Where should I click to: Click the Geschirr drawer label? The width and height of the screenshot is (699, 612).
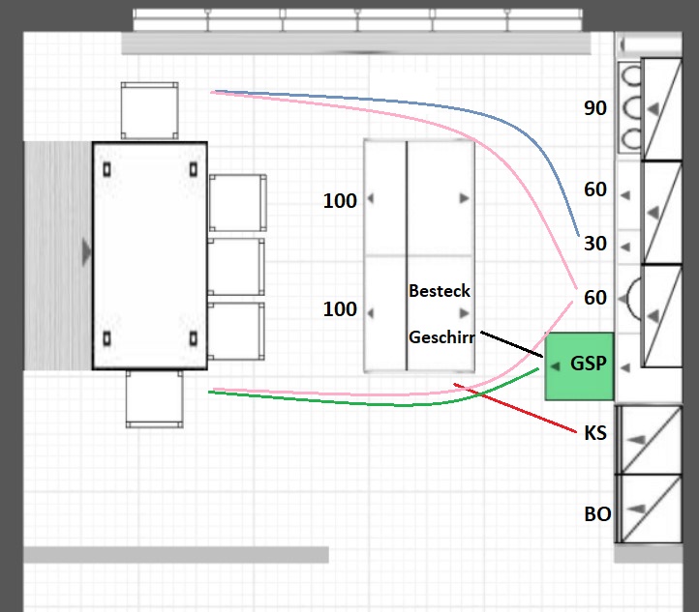coord(441,337)
